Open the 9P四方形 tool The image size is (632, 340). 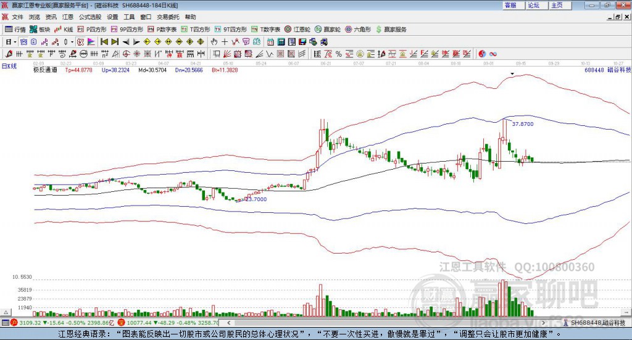[x=127, y=30]
